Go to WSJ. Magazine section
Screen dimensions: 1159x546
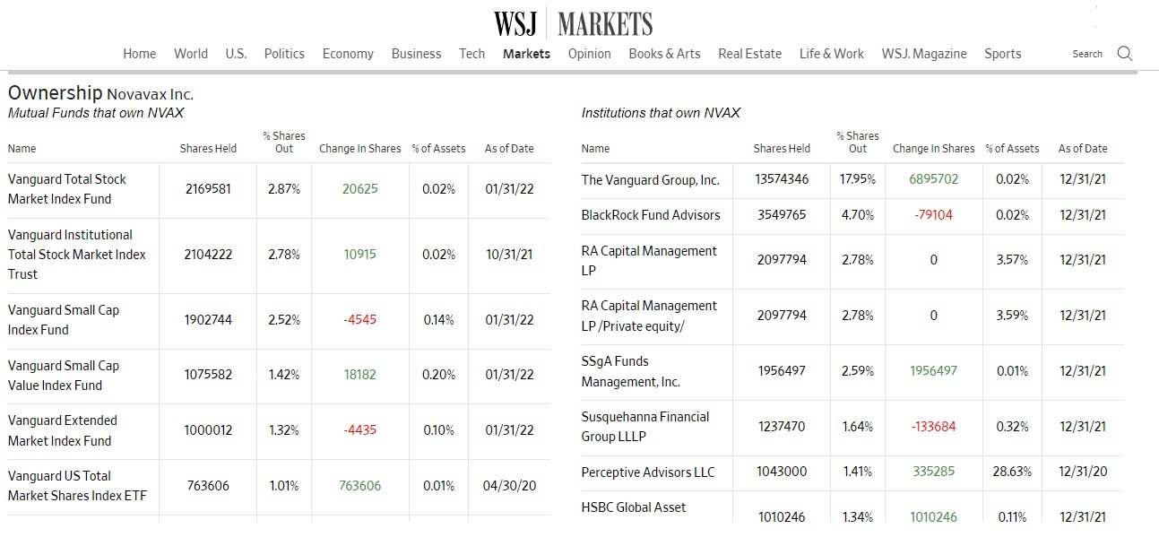[x=923, y=54]
